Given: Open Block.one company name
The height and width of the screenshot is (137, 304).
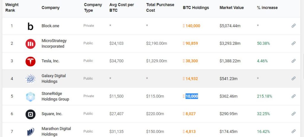Looking at the screenshot, I should coord(50,26).
